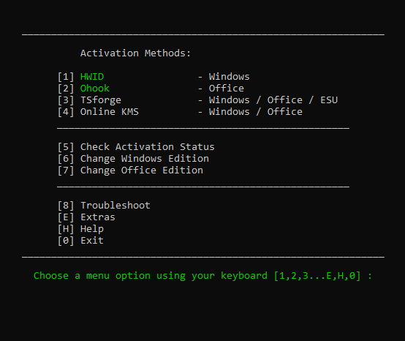405x341 pixels.
Task: Click the green keyboard prompt line
Action: [x=202, y=276]
